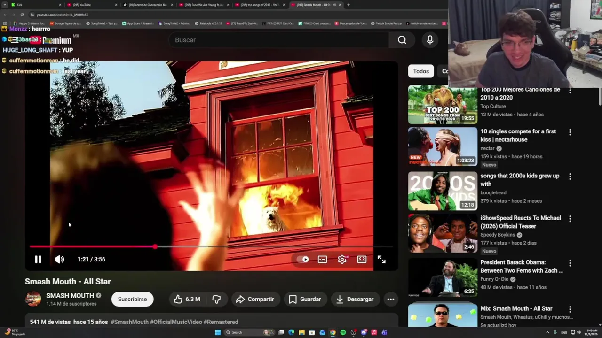The width and height of the screenshot is (602, 338).
Task: Toggle the autoplay switch in player
Action: [303, 259]
